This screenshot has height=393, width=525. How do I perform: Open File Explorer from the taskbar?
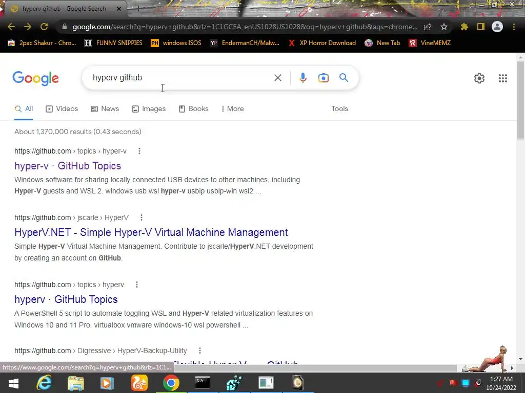(x=76, y=383)
